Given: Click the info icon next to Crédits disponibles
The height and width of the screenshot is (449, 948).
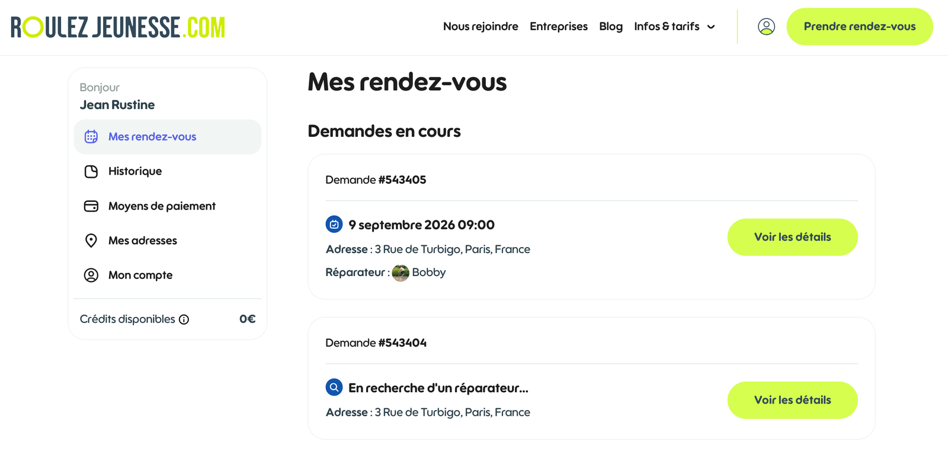Looking at the screenshot, I should pyautogui.click(x=184, y=320).
